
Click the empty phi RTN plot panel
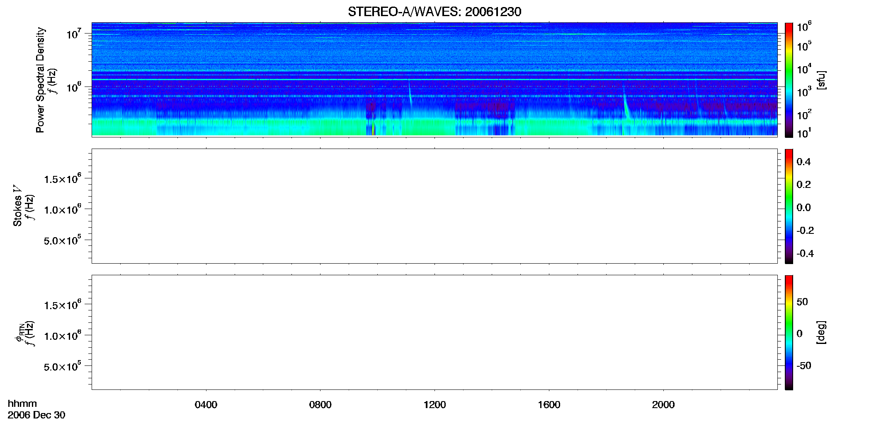tap(434, 332)
